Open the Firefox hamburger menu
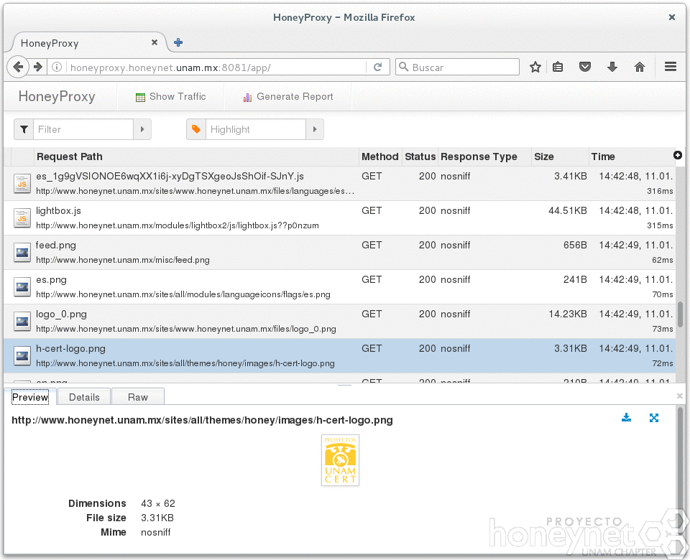The width and height of the screenshot is (690, 560). 671,67
